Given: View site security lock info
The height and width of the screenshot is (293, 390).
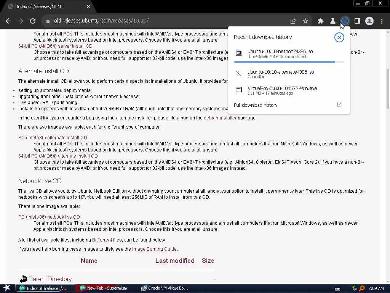Looking at the screenshot, I should pyautogui.click(x=48, y=21).
